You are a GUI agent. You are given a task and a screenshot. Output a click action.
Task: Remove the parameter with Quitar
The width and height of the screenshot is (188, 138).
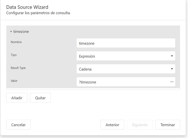40,98
